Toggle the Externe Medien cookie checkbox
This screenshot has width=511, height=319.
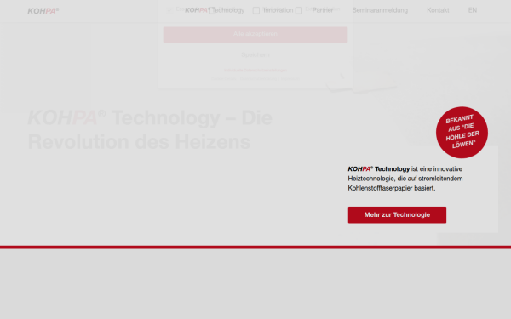299,10
